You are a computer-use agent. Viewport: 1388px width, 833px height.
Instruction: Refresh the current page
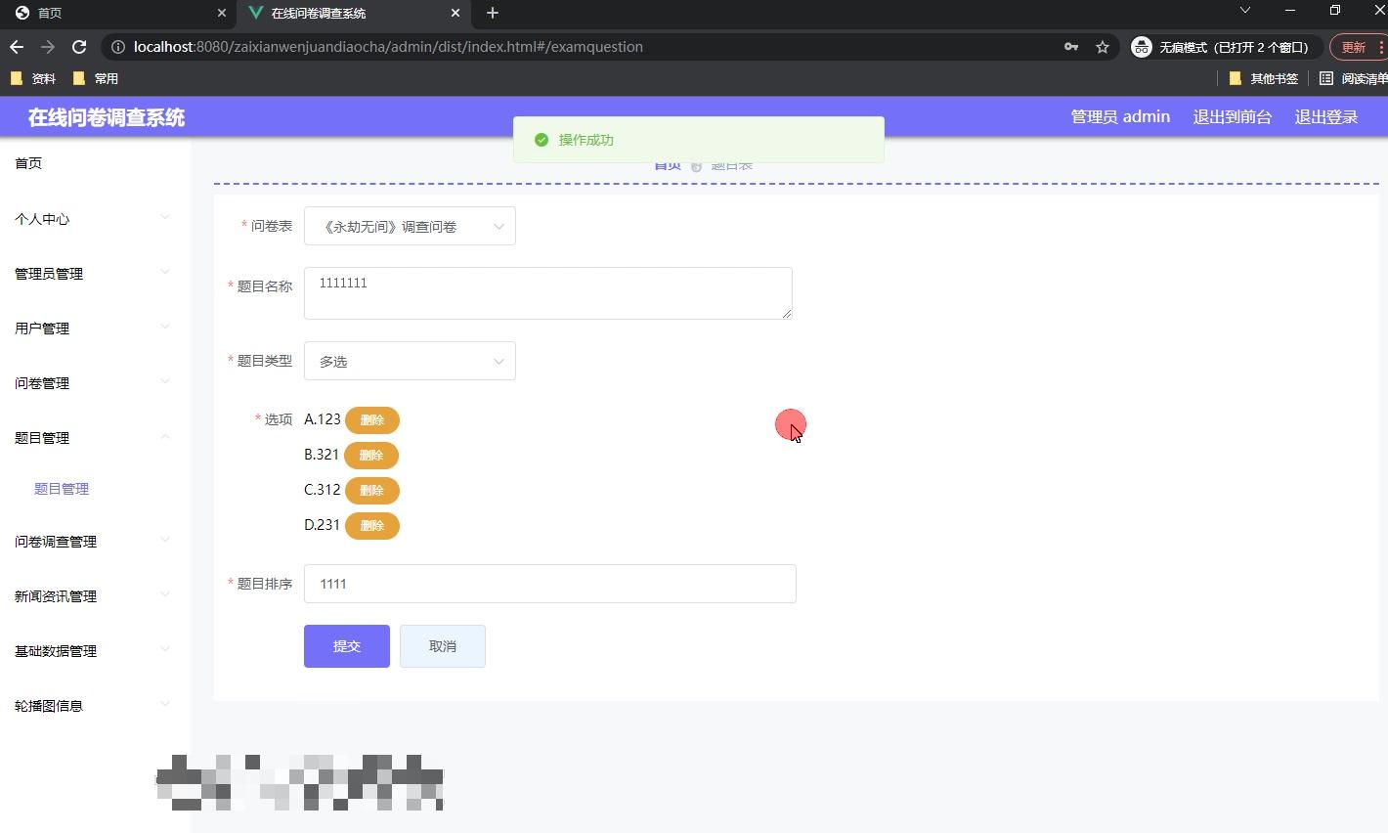tap(78, 46)
